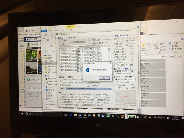Click the Windows Start button
The height and width of the screenshot is (138, 184).
[x=22, y=114]
